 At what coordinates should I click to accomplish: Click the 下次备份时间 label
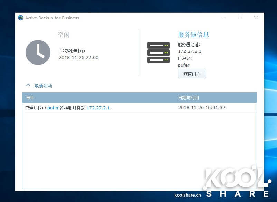point(72,51)
